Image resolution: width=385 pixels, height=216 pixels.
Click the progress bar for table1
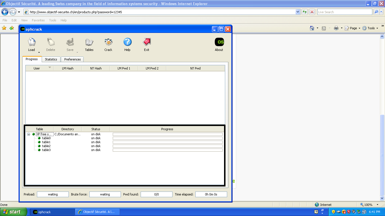click(x=167, y=142)
